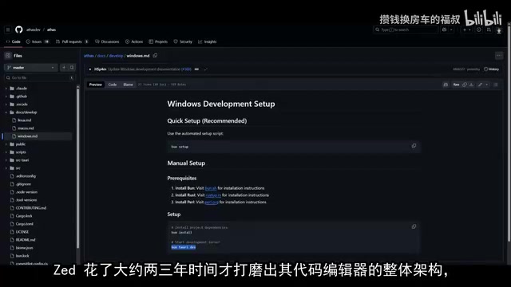Open linux.md in the file tree
Screen dimensions: 511x287
25,120
